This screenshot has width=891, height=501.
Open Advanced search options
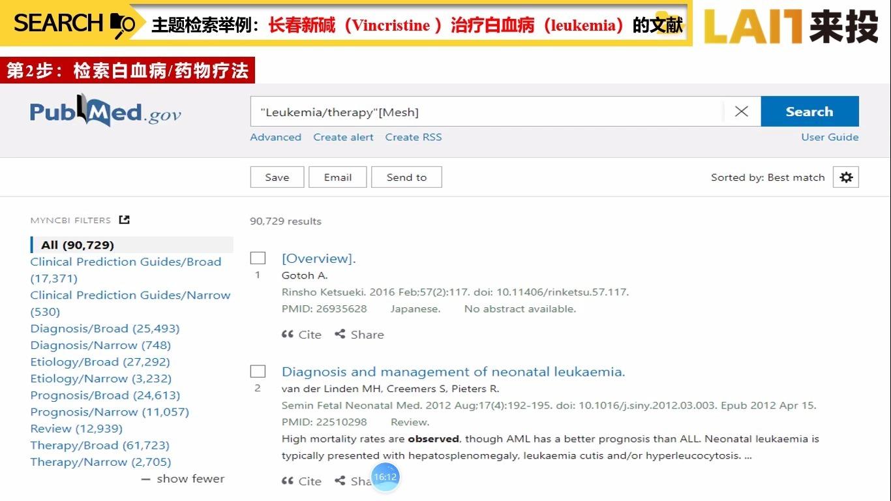275,137
